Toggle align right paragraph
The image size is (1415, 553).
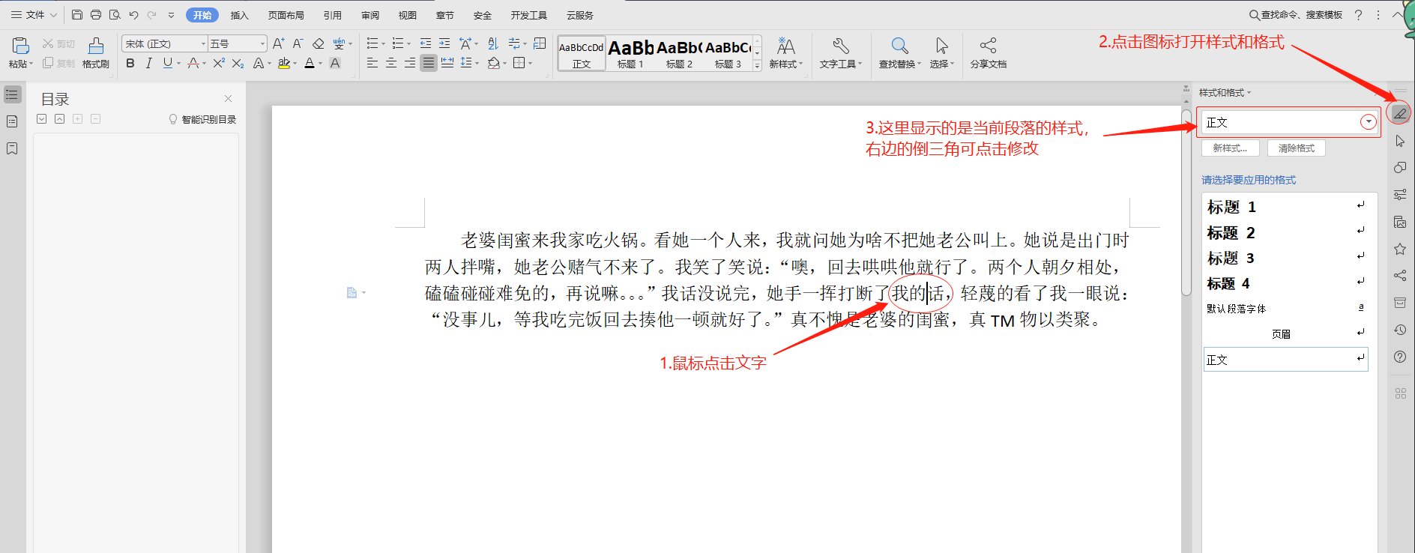tap(410, 63)
